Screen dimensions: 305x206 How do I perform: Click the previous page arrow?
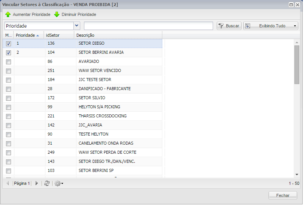(8, 183)
